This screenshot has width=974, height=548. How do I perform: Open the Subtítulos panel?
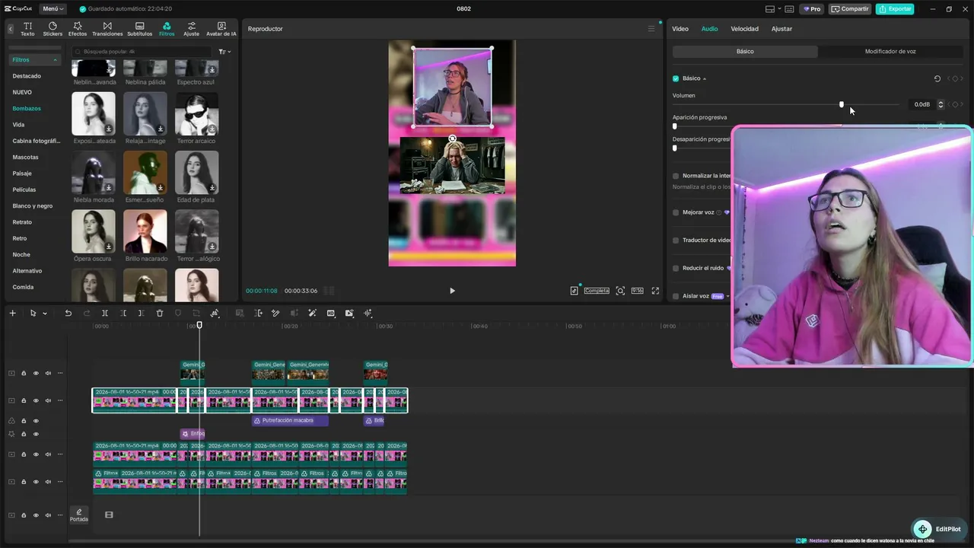coord(140,29)
